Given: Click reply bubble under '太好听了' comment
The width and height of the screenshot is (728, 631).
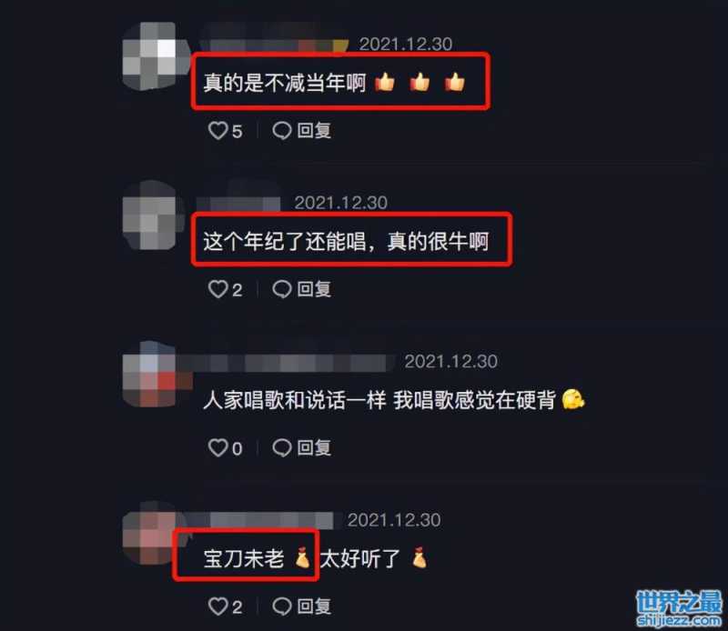Looking at the screenshot, I should (282, 606).
